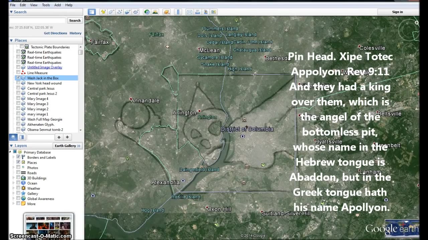The image size is (428, 240).
Task: Disable the Borders and Labels layer
Action: click(x=18, y=157)
